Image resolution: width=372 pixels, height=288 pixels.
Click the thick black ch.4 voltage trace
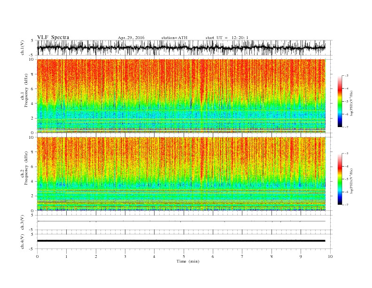[181, 241]
